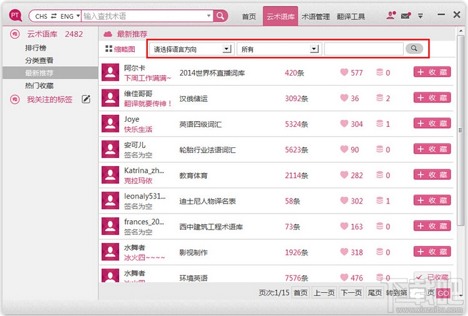The height and width of the screenshot is (316, 468).
Task: Add 2014世界杯直播词库 to favorites
Action: click(432, 72)
